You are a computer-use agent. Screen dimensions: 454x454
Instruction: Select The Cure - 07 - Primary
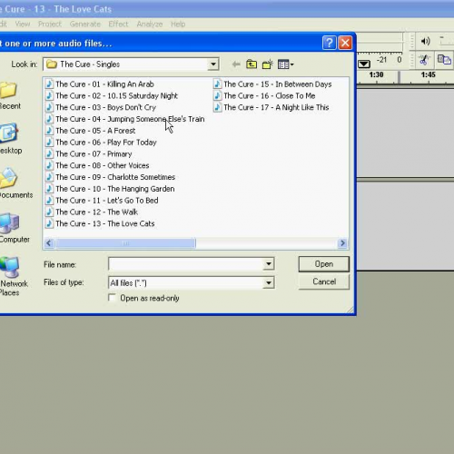coord(89,153)
